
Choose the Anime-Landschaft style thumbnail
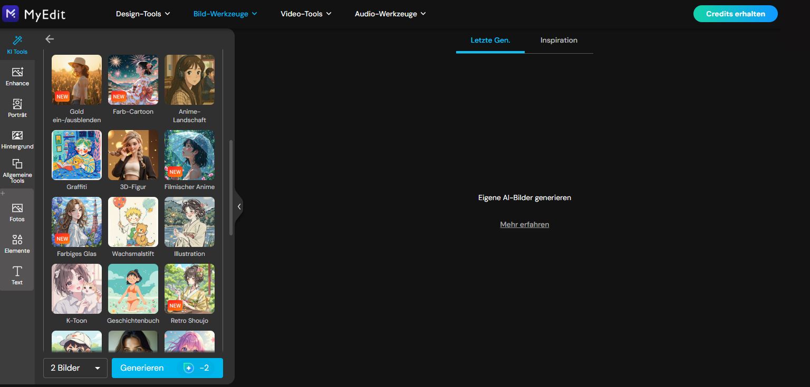(189, 80)
